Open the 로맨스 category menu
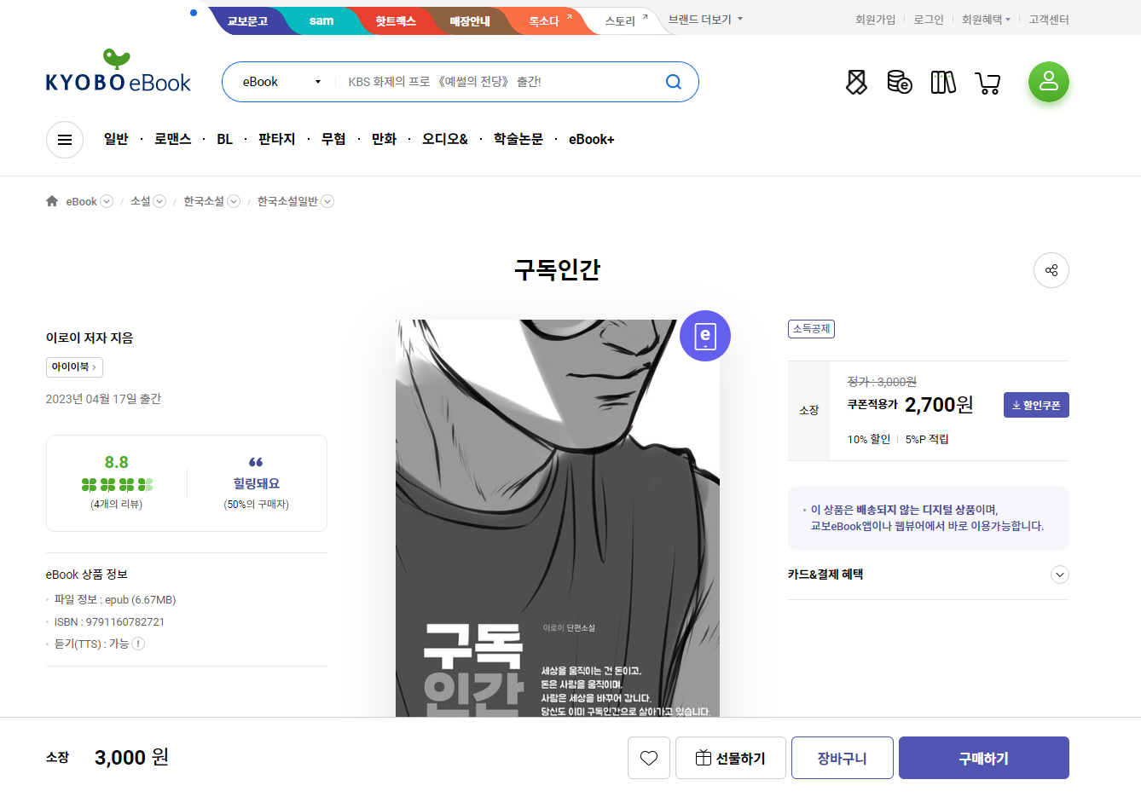This screenshot has width=1141, height=797. coord(173,139)
